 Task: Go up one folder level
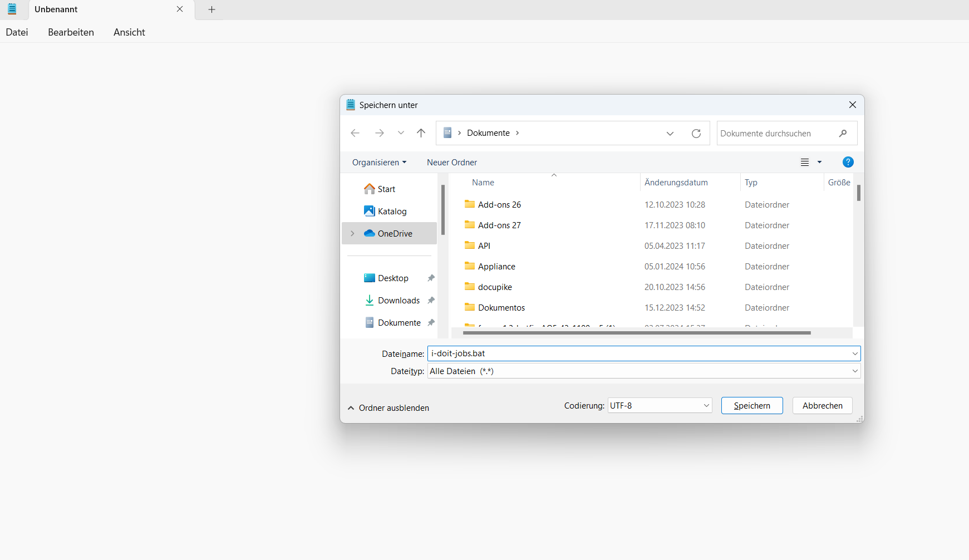coord(421,133)
